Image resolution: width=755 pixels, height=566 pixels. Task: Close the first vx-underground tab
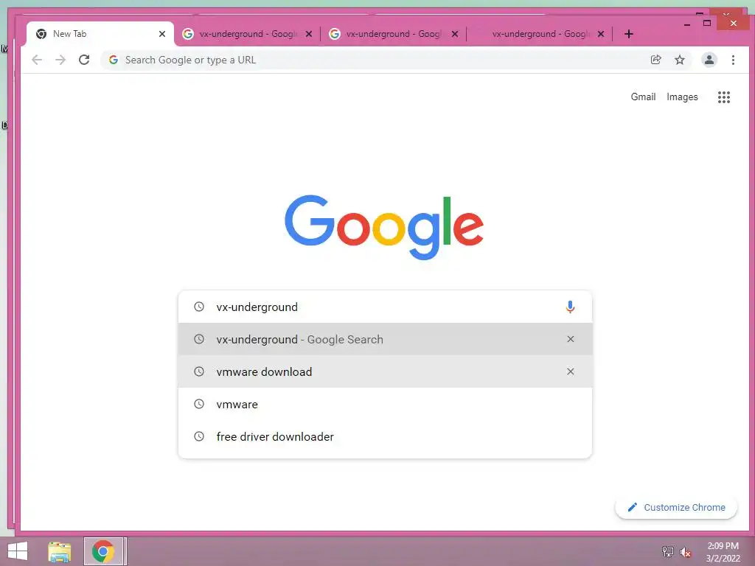coord(309,34)
